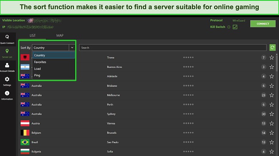Select the Sydney server entry
Viewport: 279px width, 156px height.
pos(111,114)
